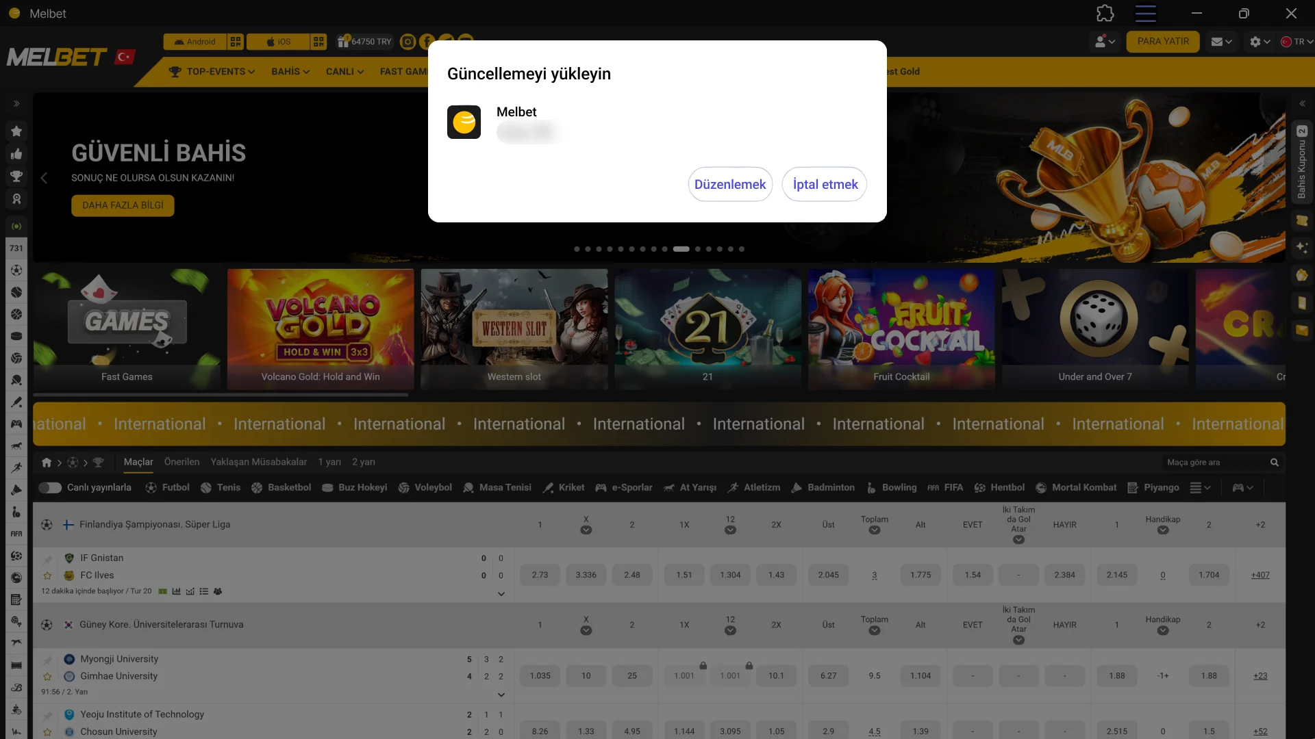Open Melbet's Instagram page icon

click(x=408, y=42)
